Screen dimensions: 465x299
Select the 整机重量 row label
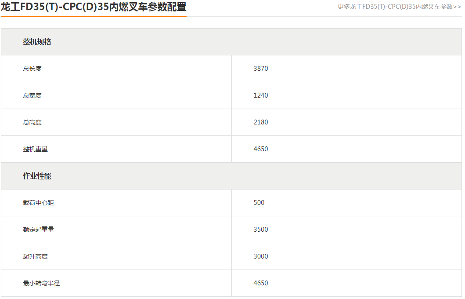click(x=36, y=149)
